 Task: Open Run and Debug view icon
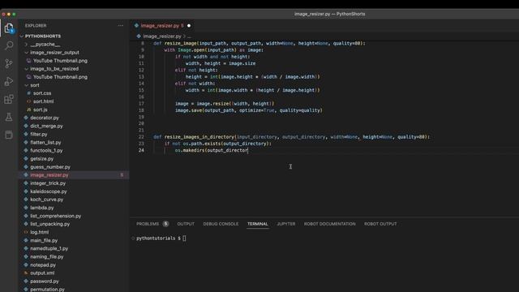(x=9, y=81)
